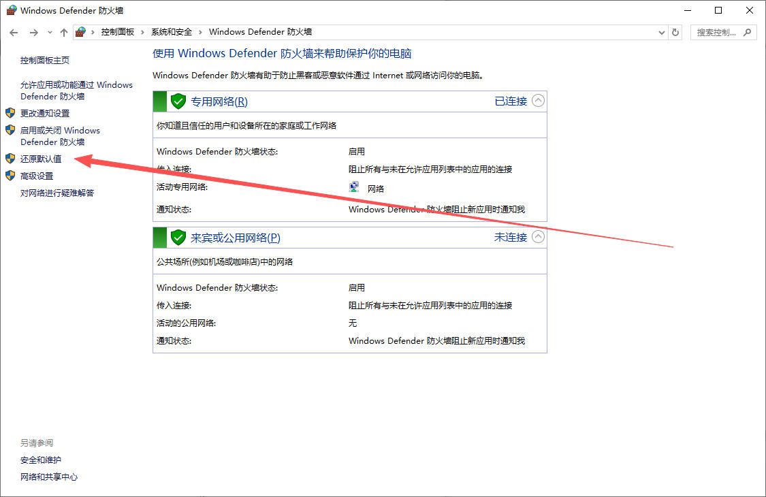Image resolution: width=766 pixels, height=497 pixels.
Task: Select 控制面板 in the breadcrumb path
Action: coord(118,32)
